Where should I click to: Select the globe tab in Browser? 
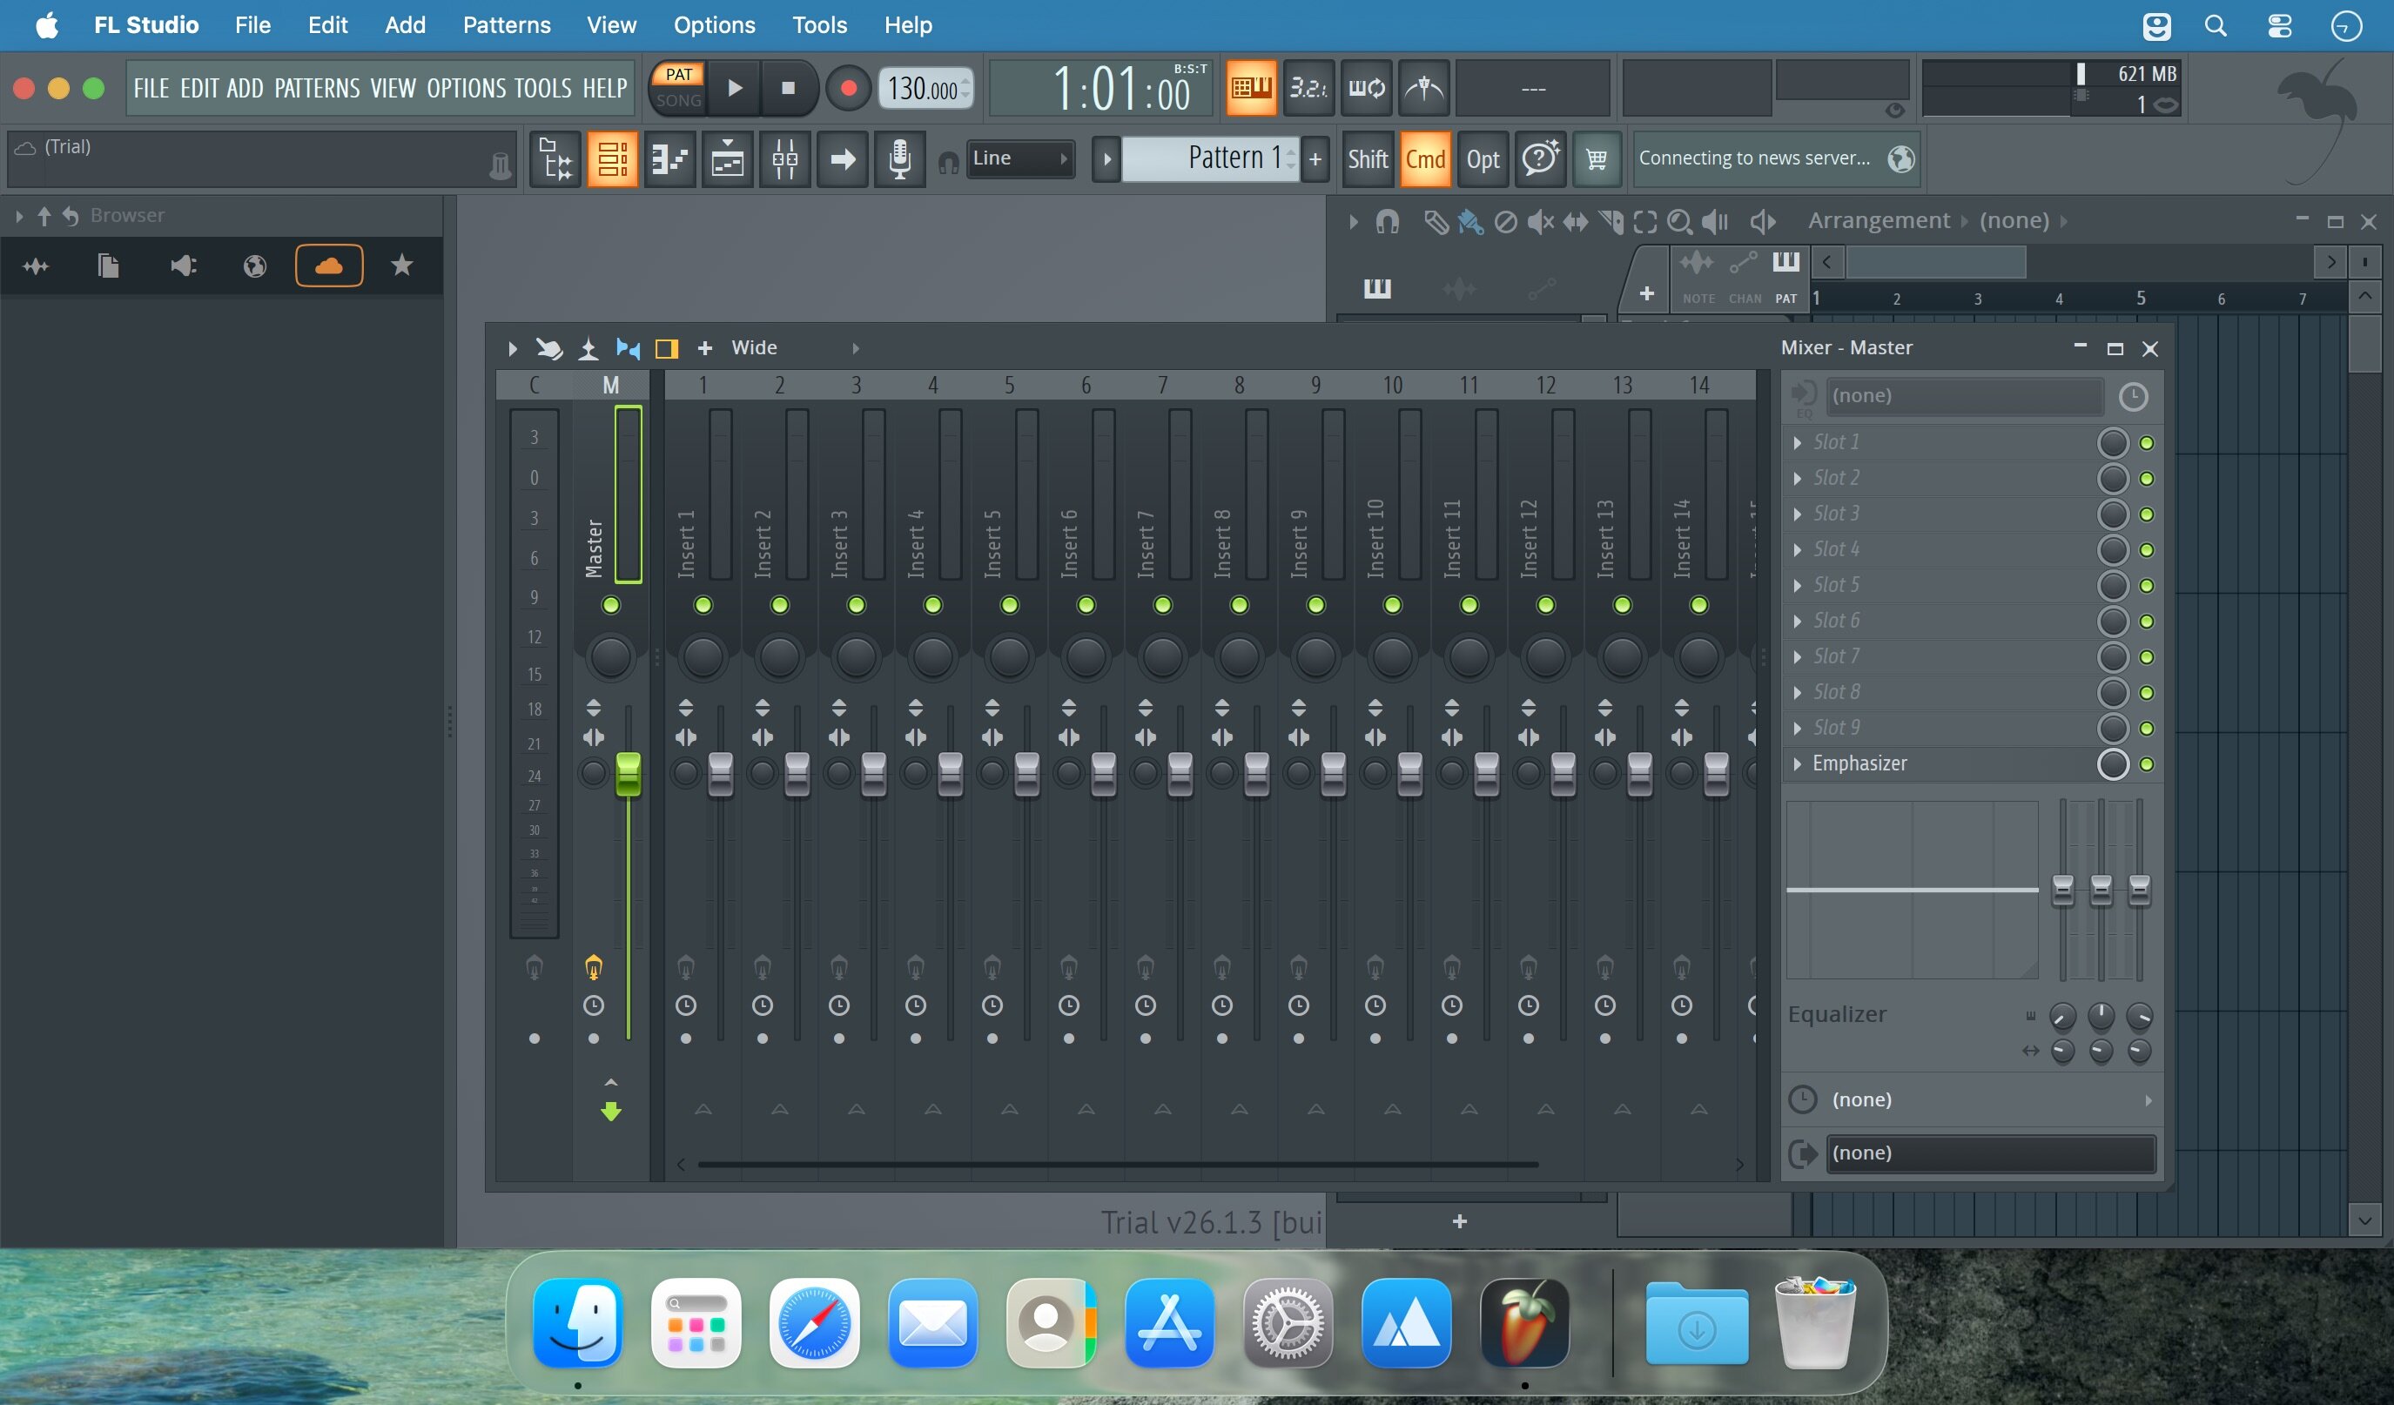pyautogui.click(x=254, y=266)
